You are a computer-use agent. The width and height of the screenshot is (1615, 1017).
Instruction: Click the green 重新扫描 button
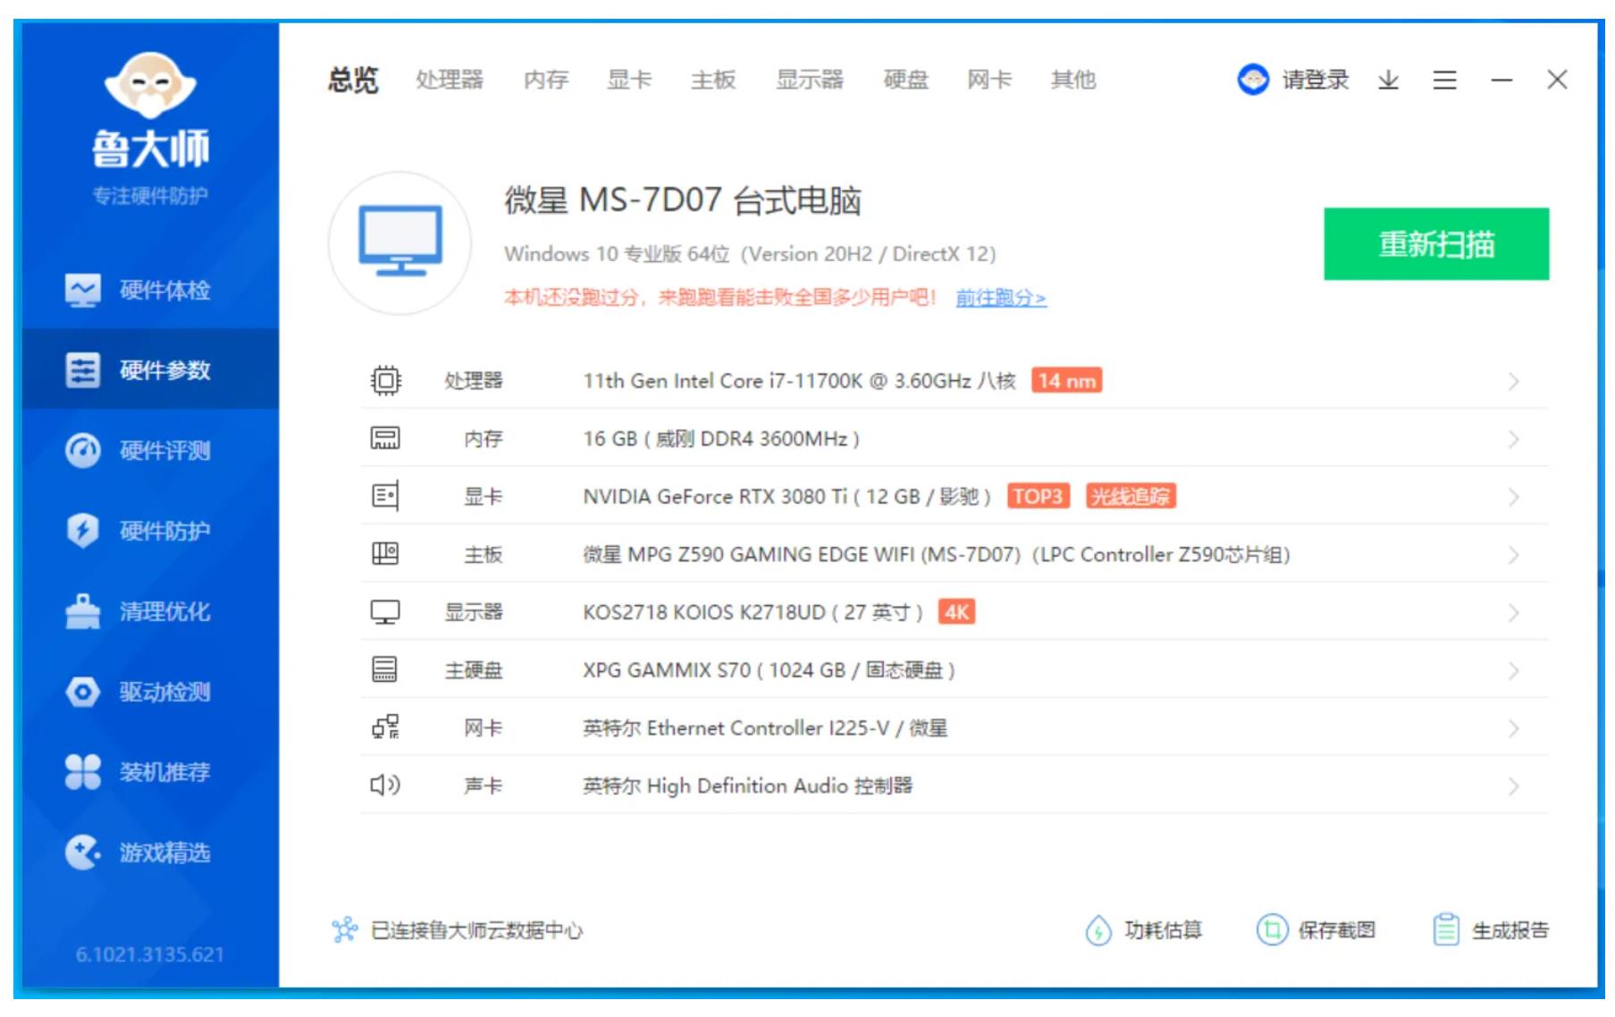(1435, 244)
